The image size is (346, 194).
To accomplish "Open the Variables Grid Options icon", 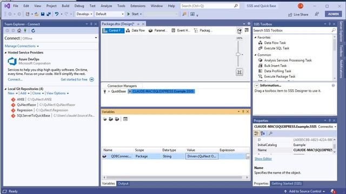I will click(x=125, y=119).
